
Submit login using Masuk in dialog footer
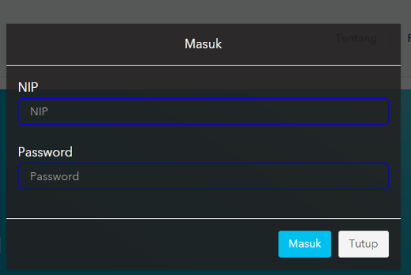pos(304,244)
